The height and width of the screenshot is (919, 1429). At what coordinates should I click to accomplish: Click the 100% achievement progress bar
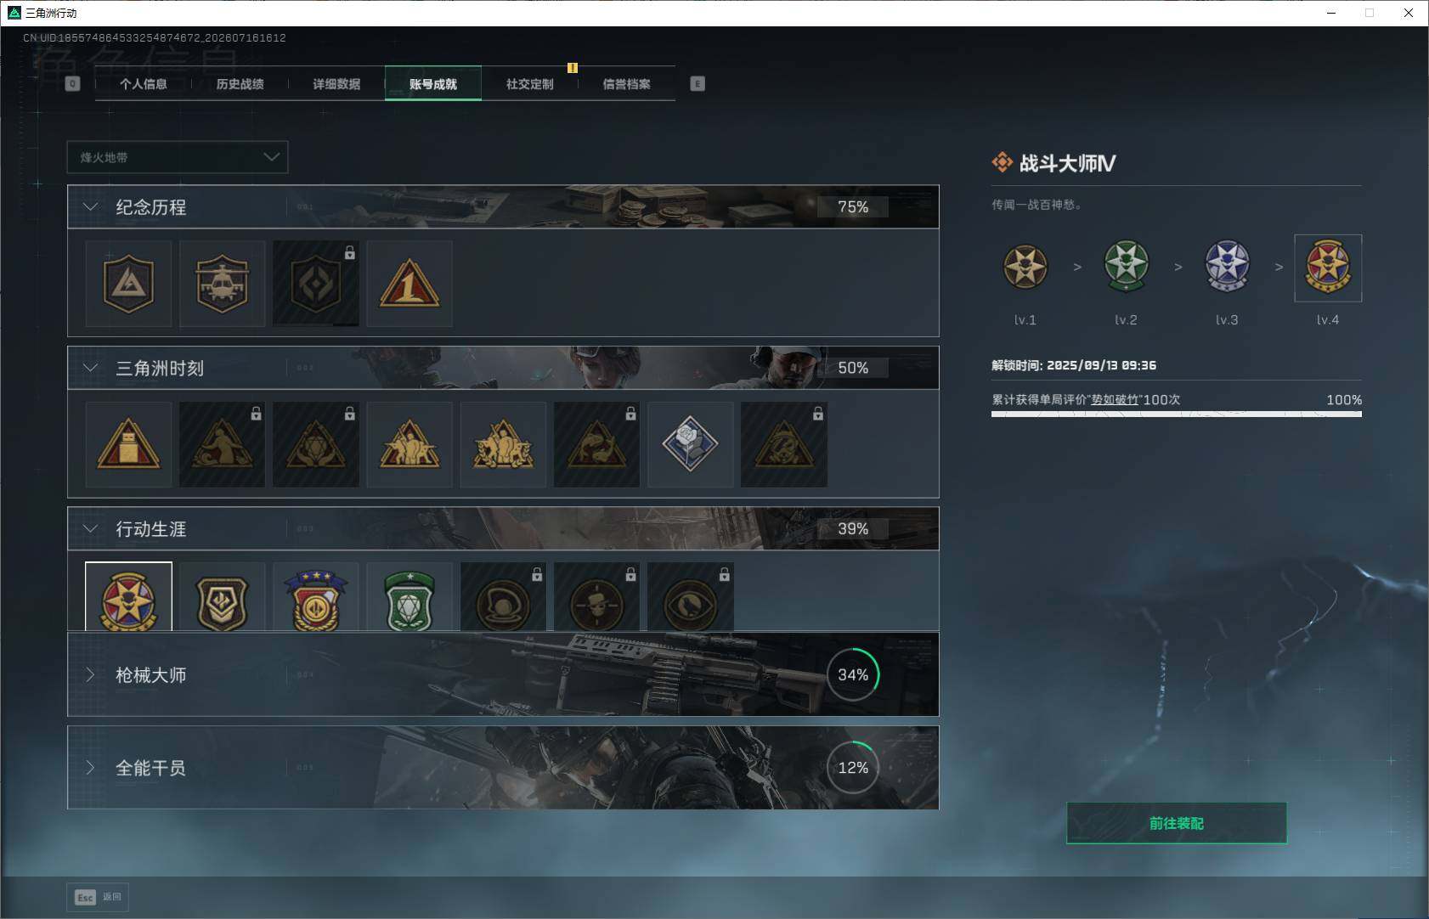[1177, 414]
